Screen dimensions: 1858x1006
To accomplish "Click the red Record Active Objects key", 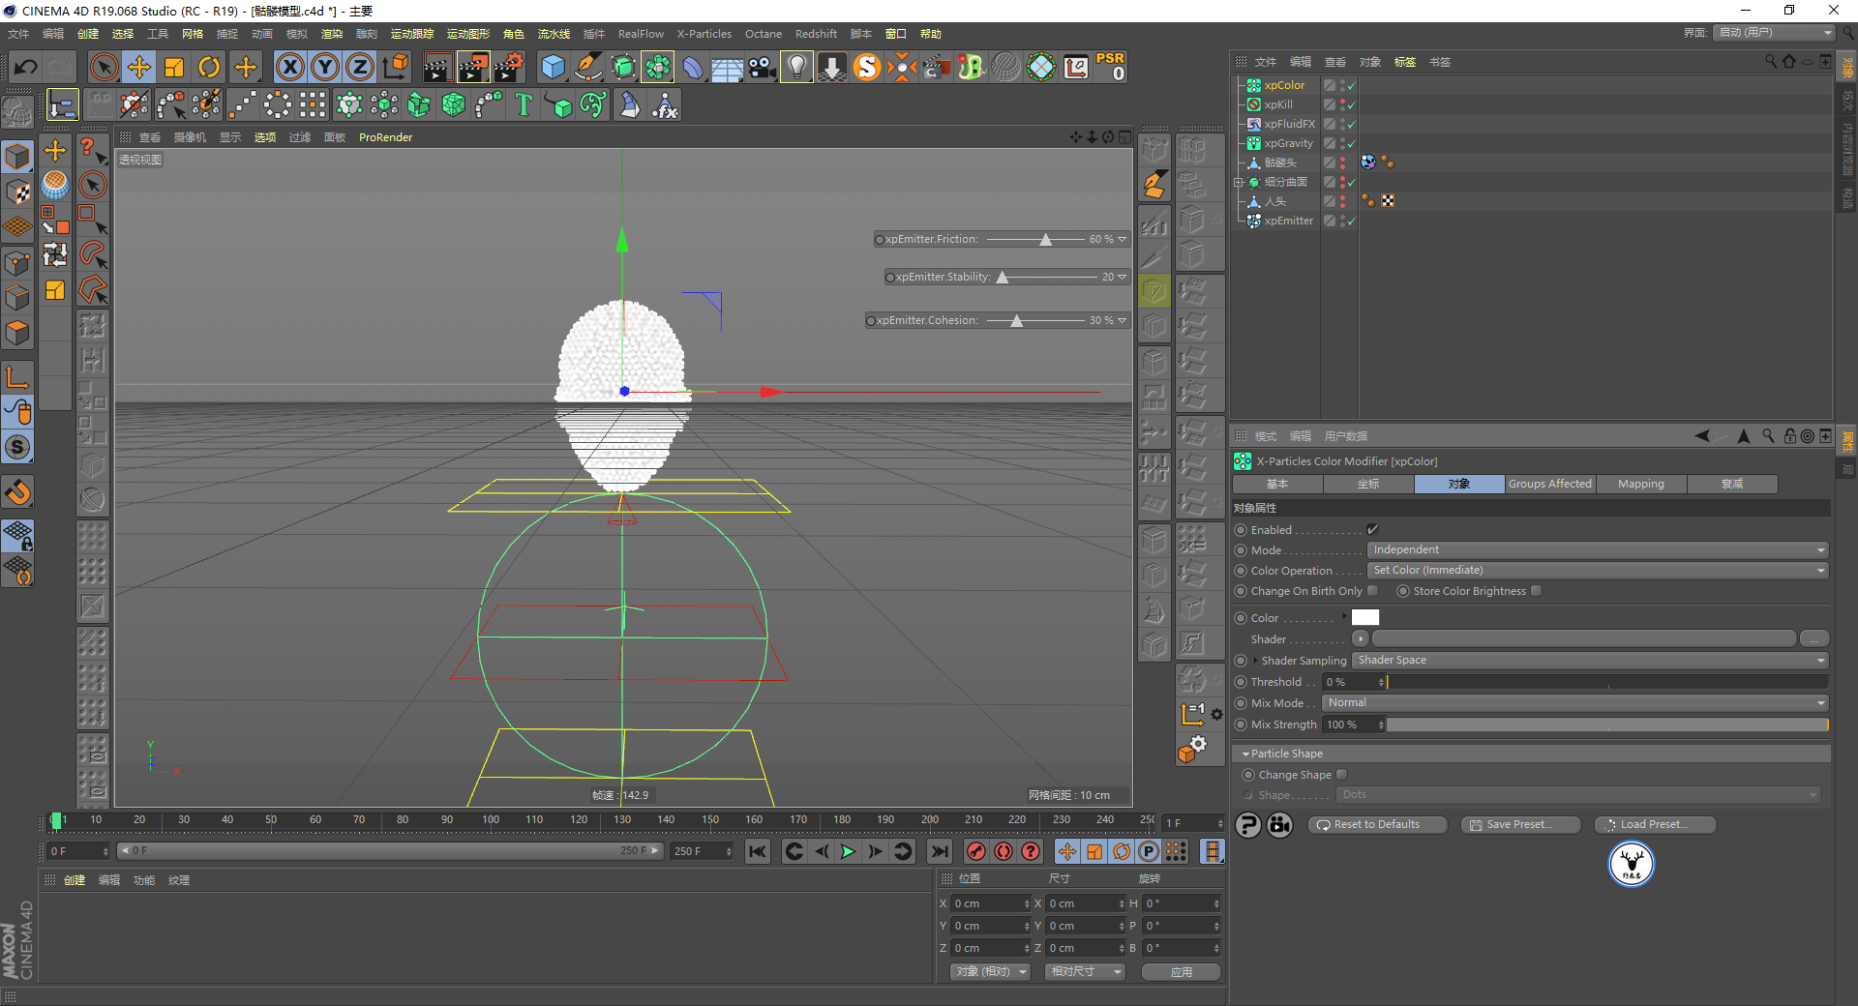I will pos(976,851).
